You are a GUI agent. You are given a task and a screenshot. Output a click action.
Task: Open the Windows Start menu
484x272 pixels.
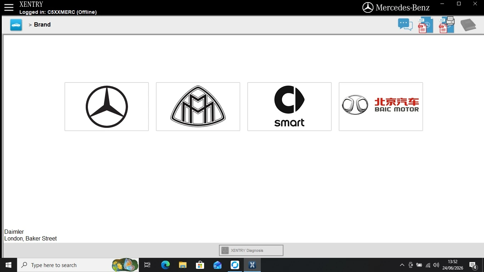[x=9, y=265]
